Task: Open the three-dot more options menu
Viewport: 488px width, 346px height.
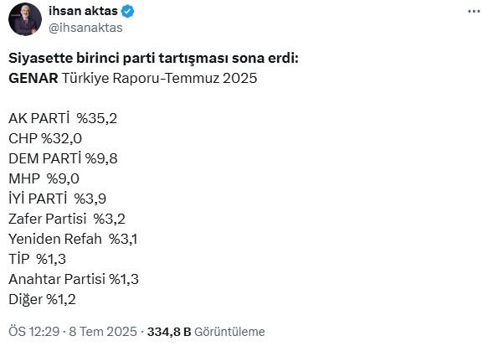Action: pos(474,11)
